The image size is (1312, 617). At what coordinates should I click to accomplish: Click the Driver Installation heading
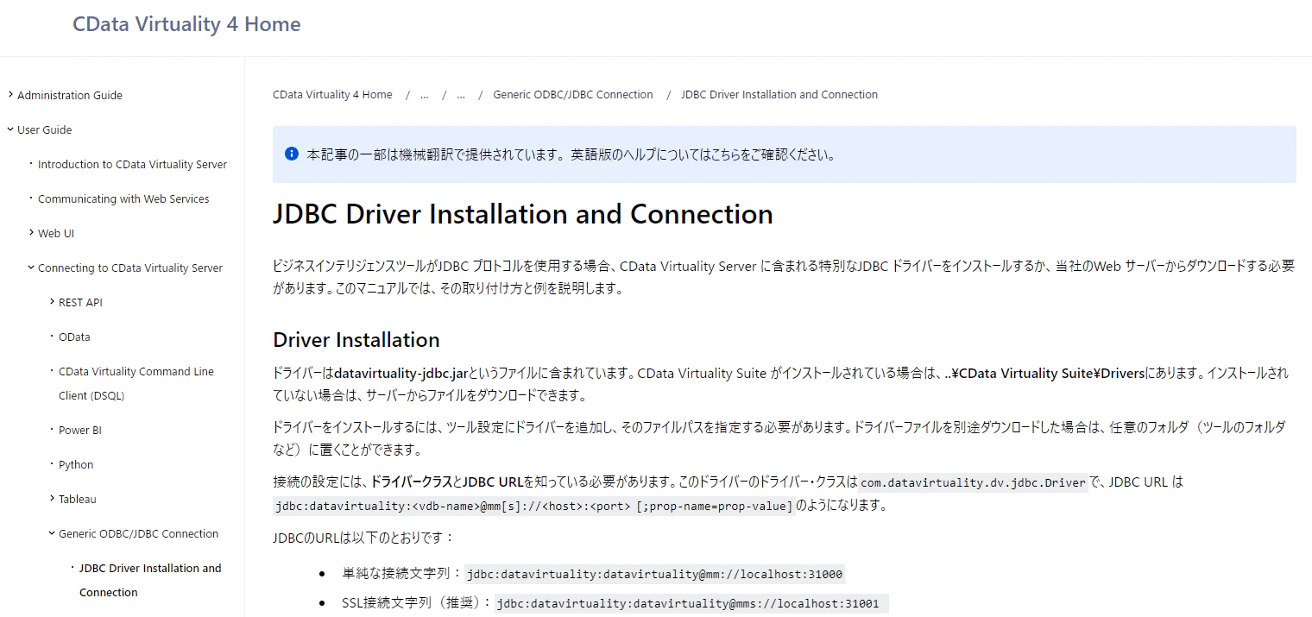356,339
